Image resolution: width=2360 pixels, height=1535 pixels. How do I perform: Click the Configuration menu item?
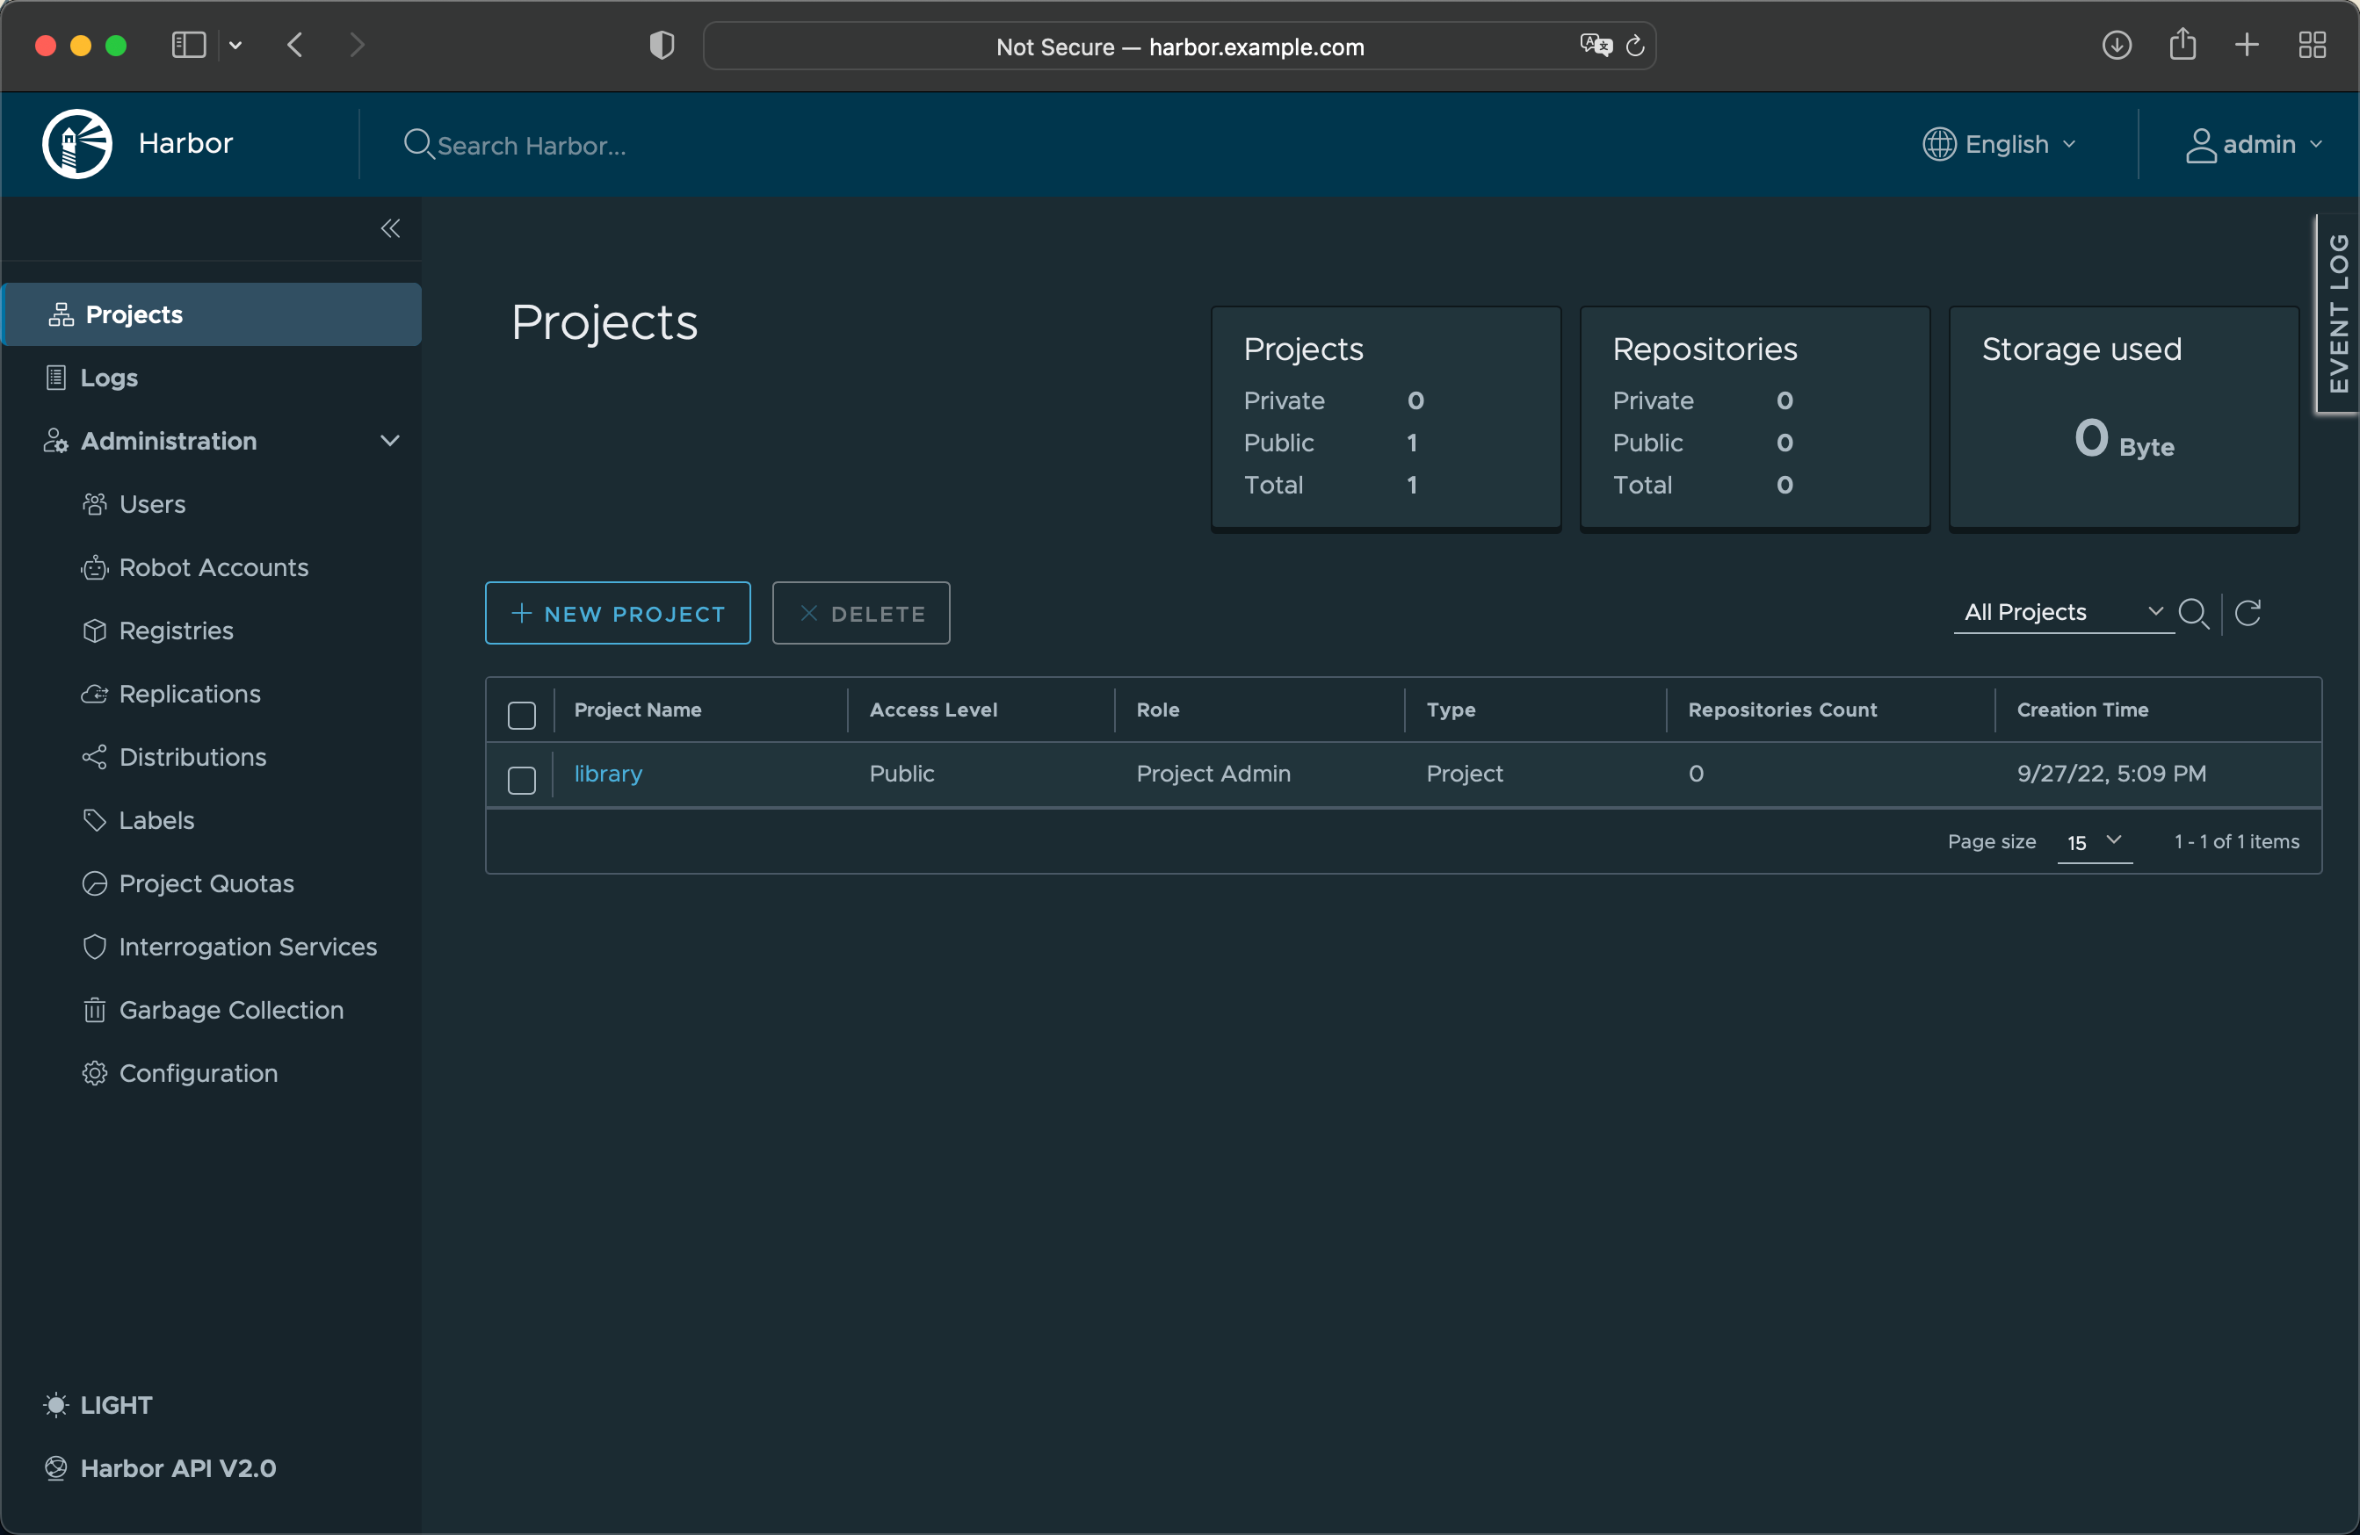[198, 1072]
